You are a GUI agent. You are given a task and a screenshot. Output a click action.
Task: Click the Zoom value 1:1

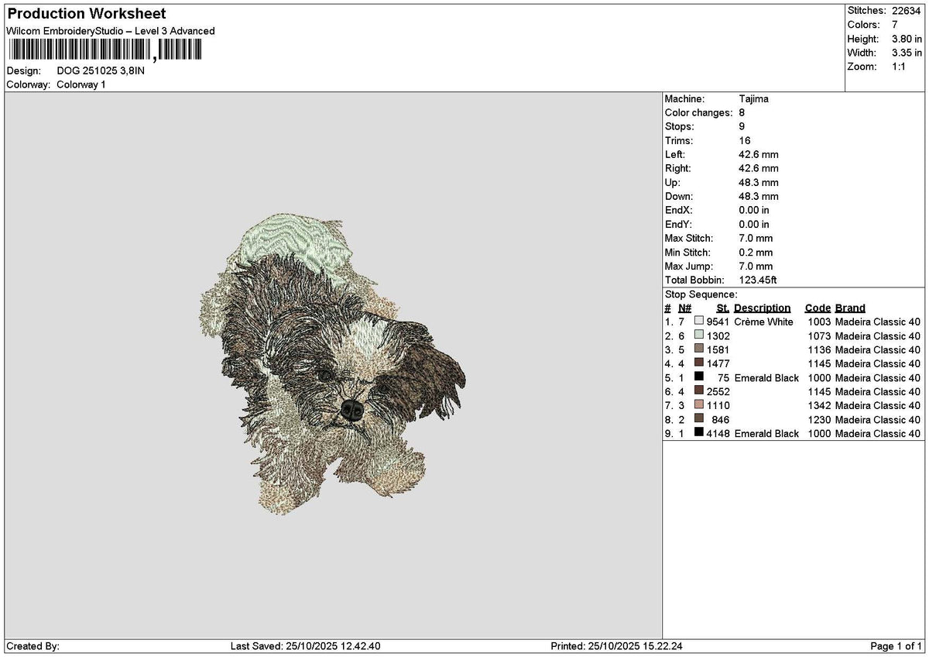click(x=900, y=67)
